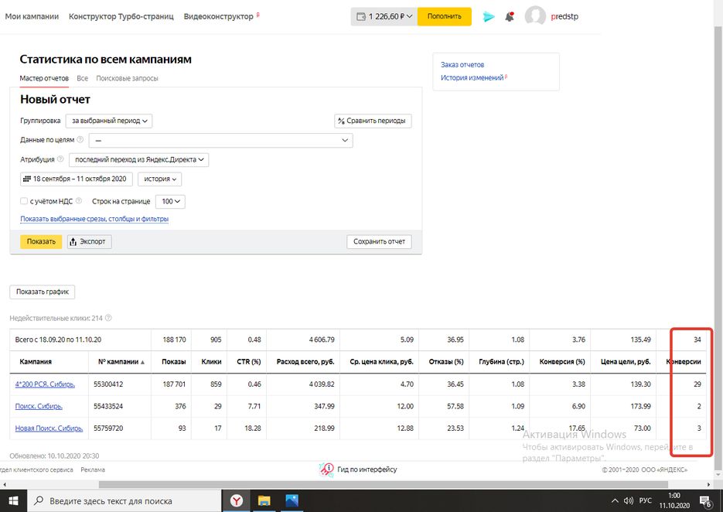Viewport: 723px width, 512px height.
Task: Click the wallet icon beside account balance
Action: (361, 16)
